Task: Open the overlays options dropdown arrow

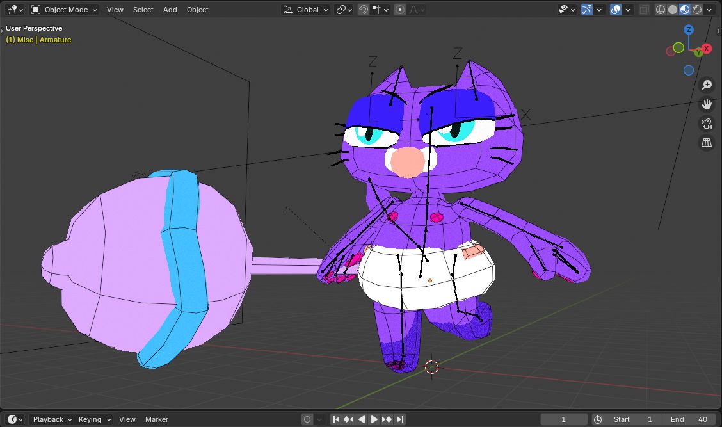Action: 628,9
